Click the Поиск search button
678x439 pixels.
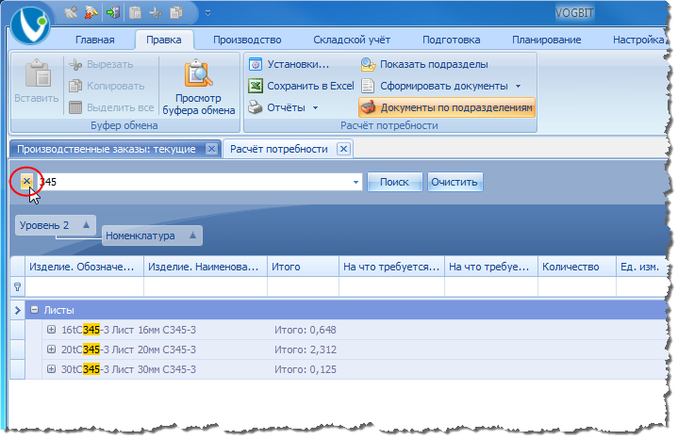click(x=394, y=182)
